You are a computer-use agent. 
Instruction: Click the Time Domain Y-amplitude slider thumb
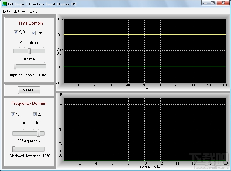(x=29, y=51)
